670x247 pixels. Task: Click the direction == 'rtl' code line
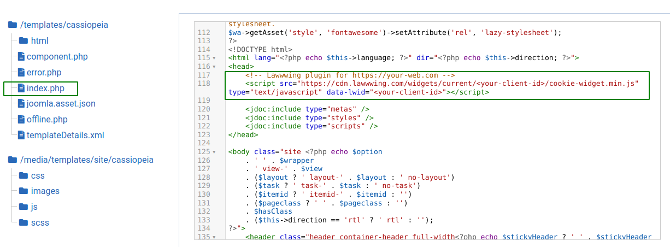[339, 220]
